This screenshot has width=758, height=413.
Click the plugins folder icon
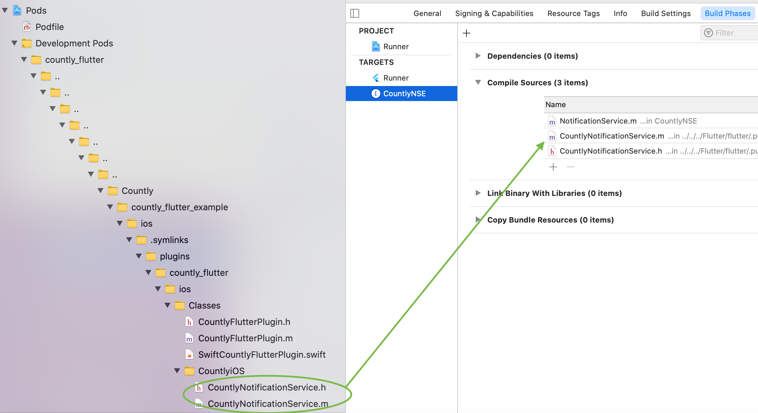[x=151, y=256]
